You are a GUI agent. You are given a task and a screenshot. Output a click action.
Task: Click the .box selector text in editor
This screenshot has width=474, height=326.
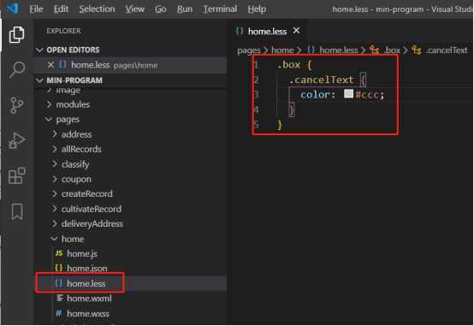288,64
